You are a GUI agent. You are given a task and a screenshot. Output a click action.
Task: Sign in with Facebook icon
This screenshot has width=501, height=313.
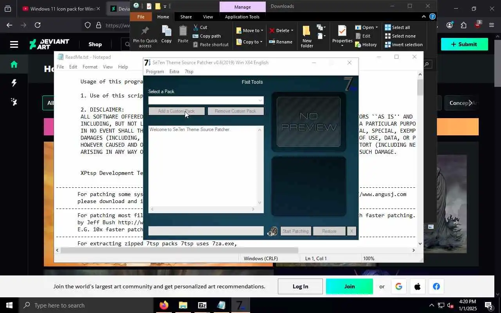point(436,286)
